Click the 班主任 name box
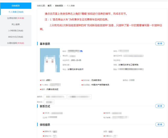Viewport: 168px width, 138px height. pos(49,102)
